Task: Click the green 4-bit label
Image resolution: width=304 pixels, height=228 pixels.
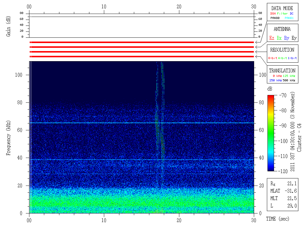Action: [x=282, y=58]
